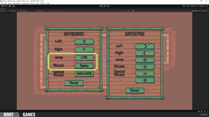Click the red B-button gamepad binding
This screenshot has height=117, width=209.
145,80
